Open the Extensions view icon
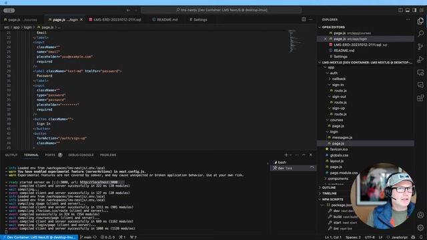 click(x=420, y=98)
